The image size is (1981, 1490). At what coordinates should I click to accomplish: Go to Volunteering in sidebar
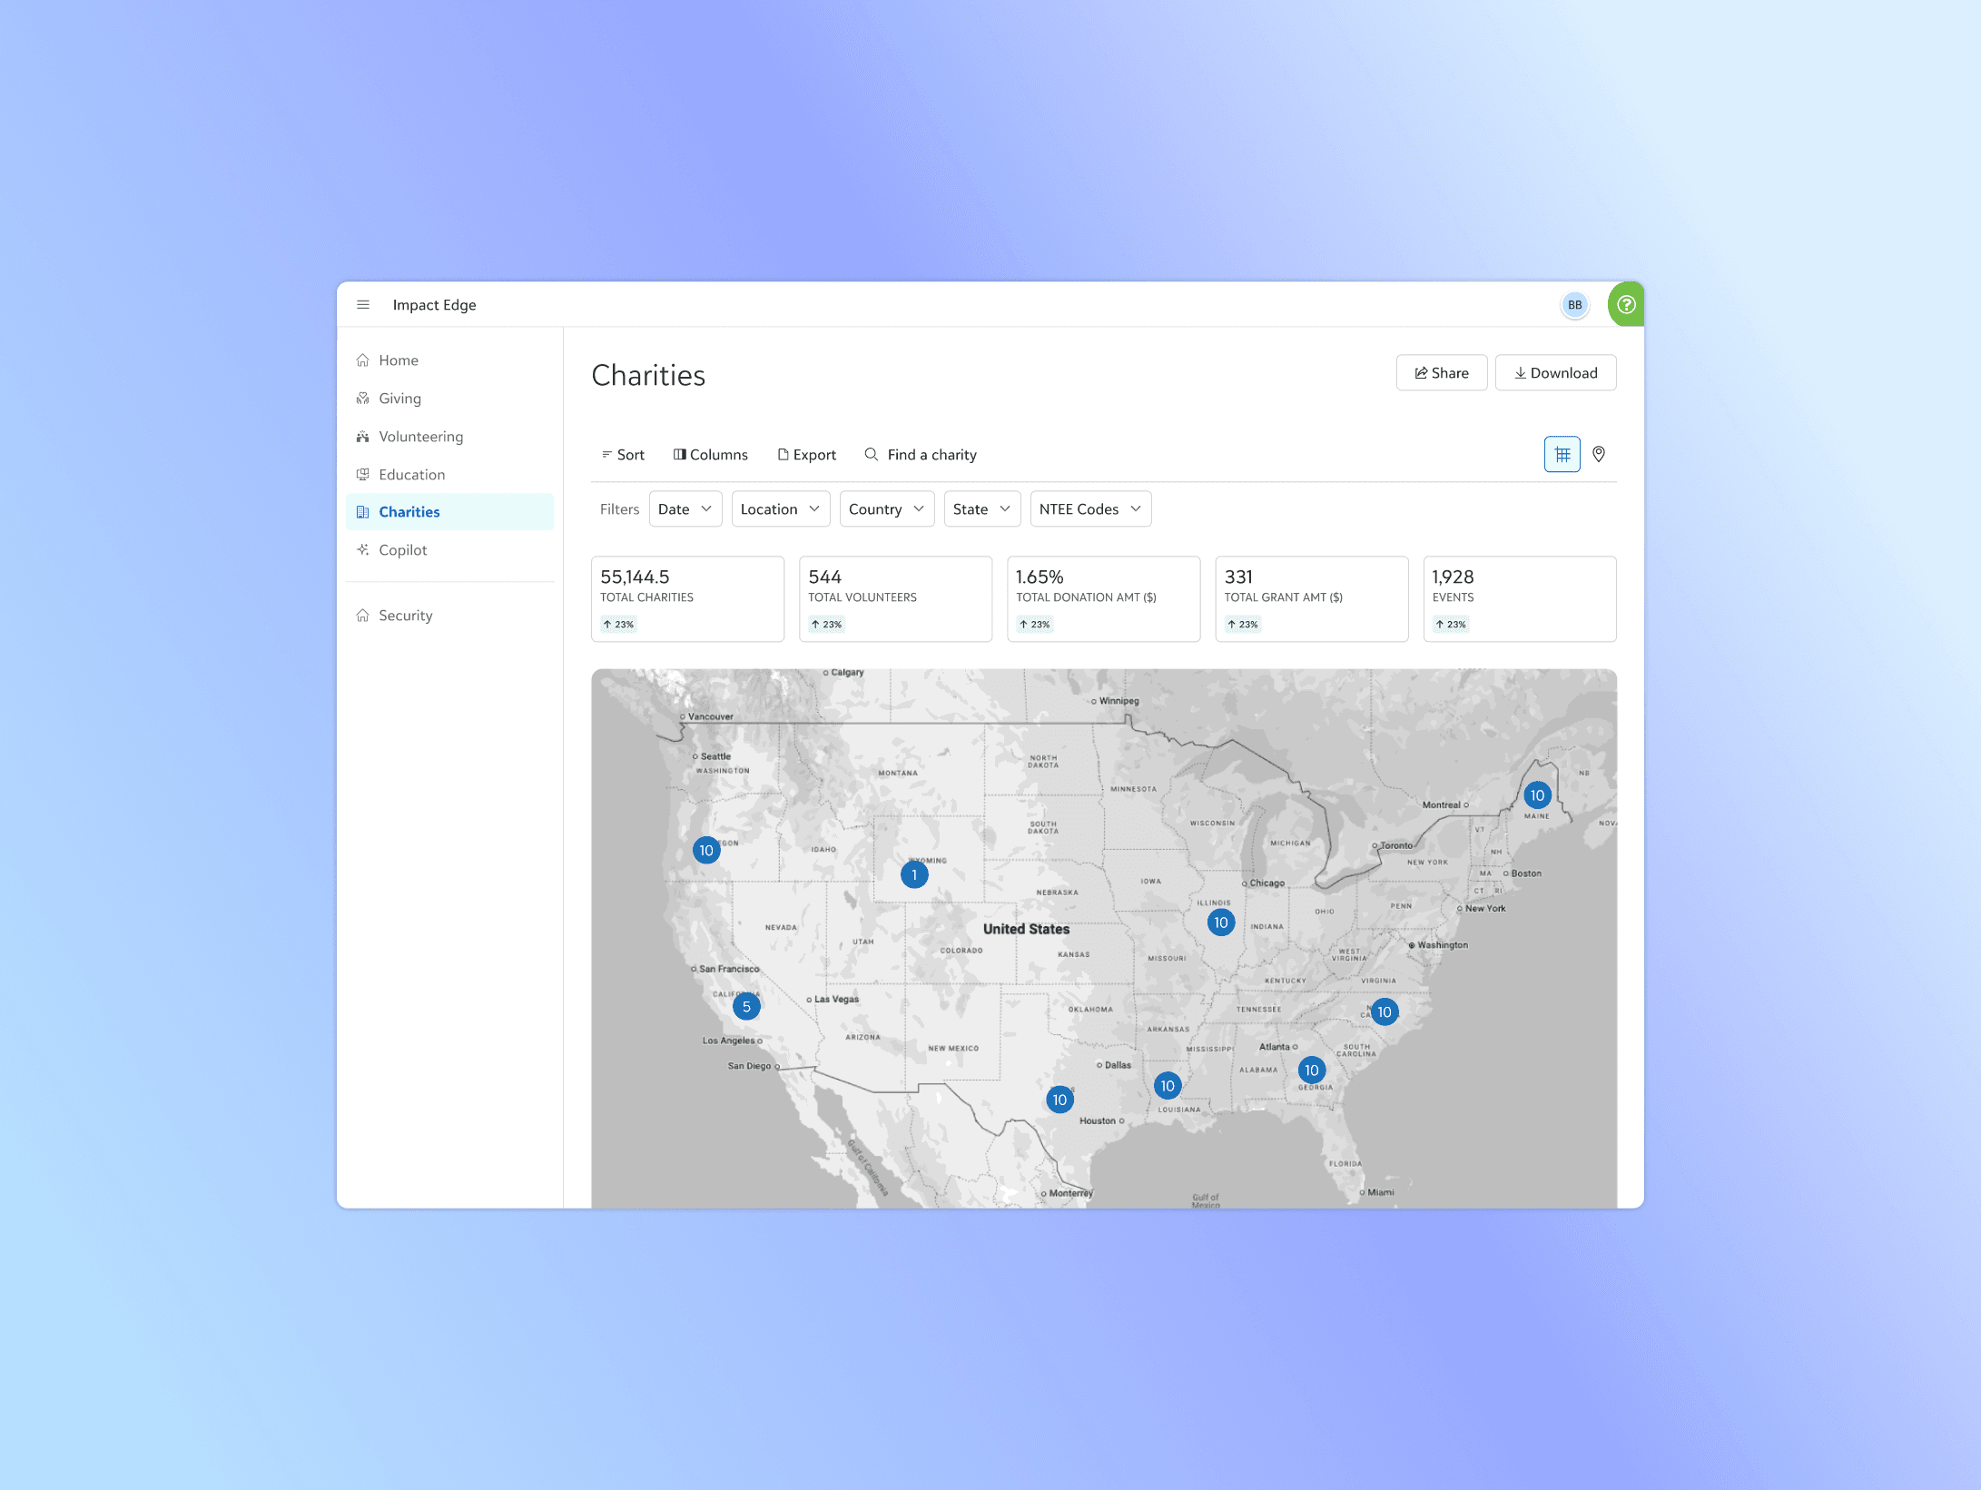pos(420,437)
